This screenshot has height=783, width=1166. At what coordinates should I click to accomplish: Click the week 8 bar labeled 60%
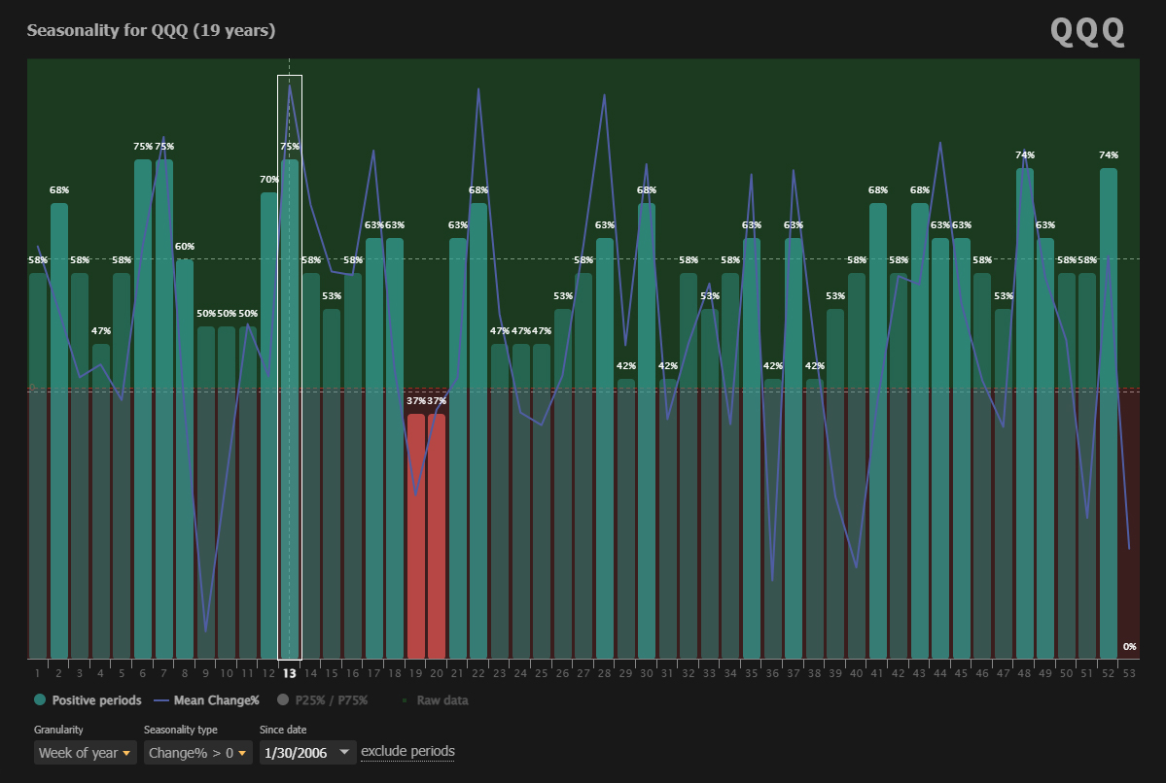coord(185,459)
